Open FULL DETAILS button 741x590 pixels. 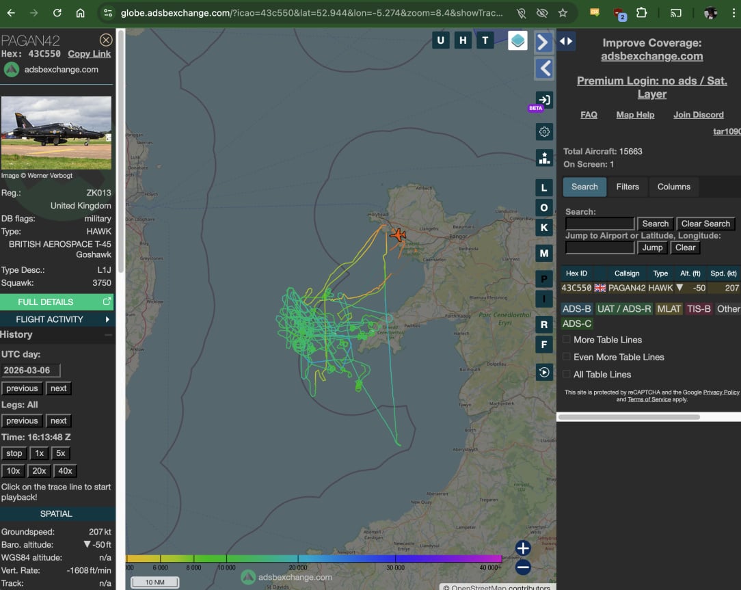57,302
